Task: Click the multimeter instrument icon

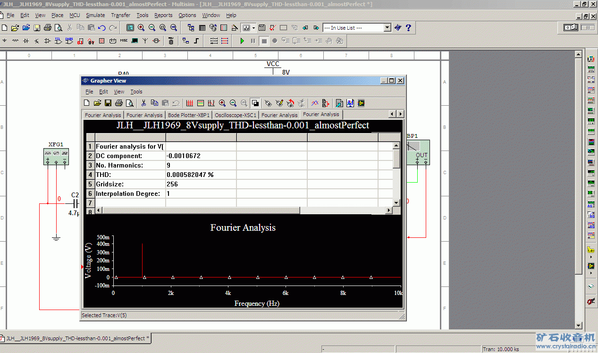Action: point(590,59)
